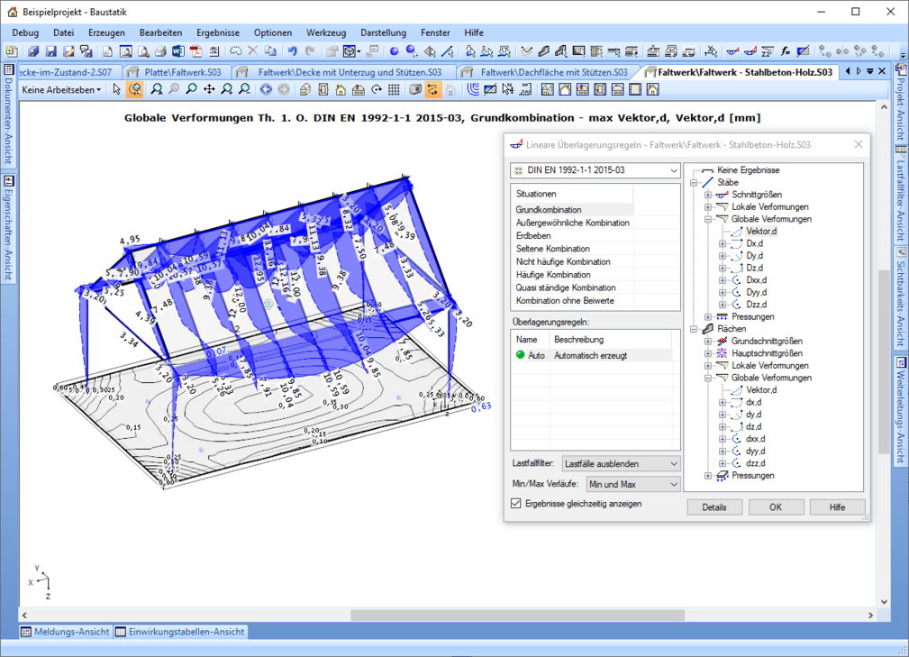Viewport: 909px width, 657px height.
Task: Open the DIN EN 1992-1-1 2015-03 dropdown
Action: (x=595, y=170)
